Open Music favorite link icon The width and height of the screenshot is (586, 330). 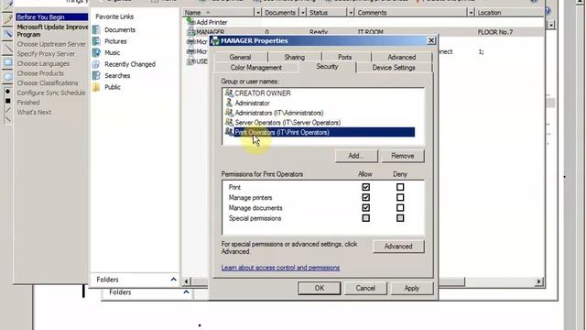96,52
